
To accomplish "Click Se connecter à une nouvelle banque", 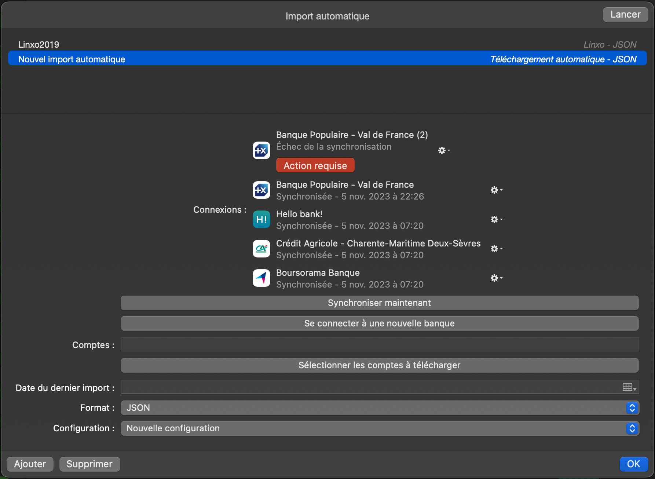I will pyautogui.click(x=380, y=323).
